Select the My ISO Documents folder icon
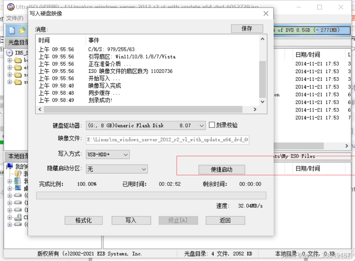Viewport: 355px width, 261px height. [18, 174]
